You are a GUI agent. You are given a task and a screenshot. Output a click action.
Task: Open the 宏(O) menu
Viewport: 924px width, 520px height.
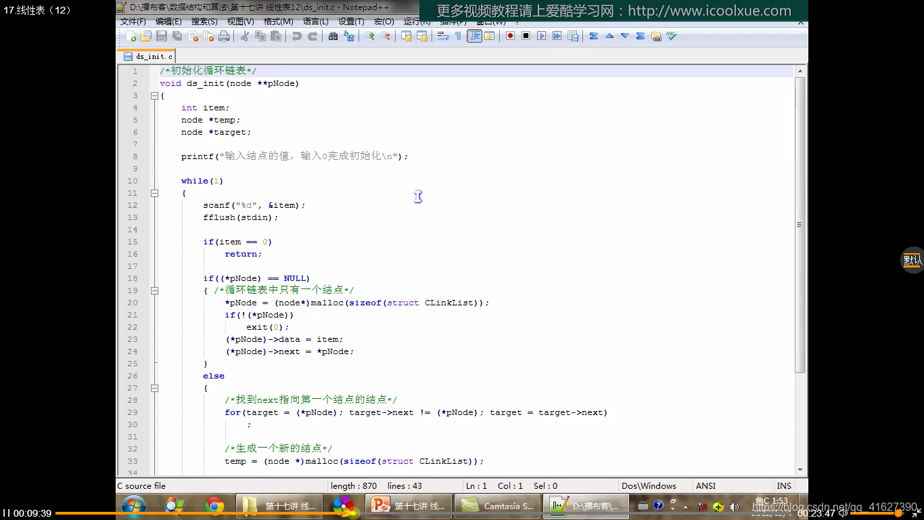[x=384, y=22]
